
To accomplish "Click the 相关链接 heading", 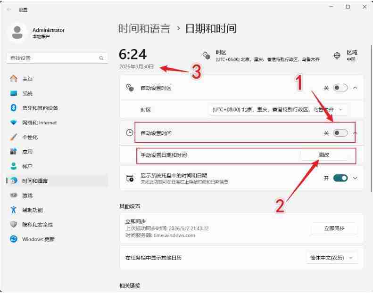I will tap(130, 285).
